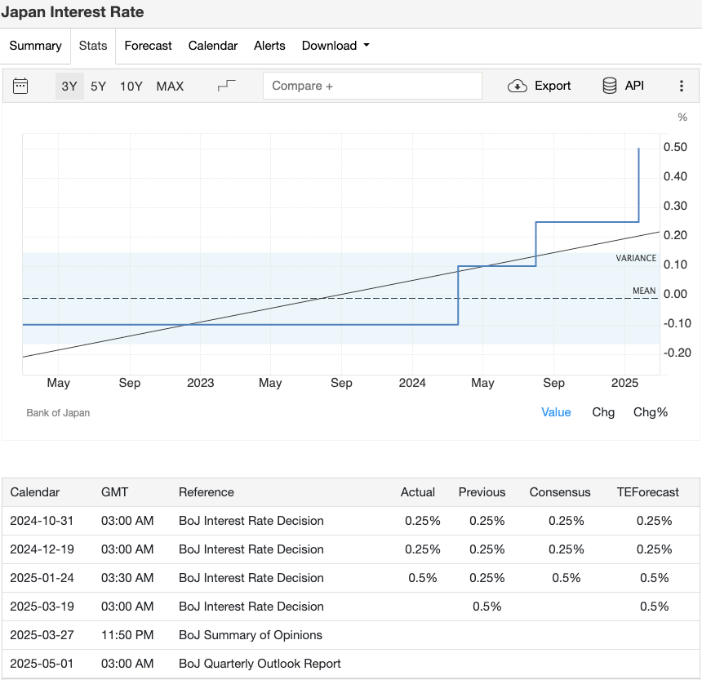
Task: Open the Forecast tab
Action: [x=148, y=46]
